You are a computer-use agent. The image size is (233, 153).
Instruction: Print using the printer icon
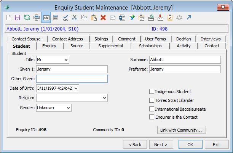point(37,18)
